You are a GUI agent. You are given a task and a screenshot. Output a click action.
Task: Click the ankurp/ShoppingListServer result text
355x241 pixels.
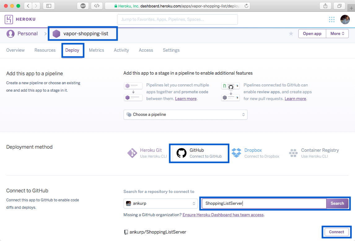(x=158, y=232)
